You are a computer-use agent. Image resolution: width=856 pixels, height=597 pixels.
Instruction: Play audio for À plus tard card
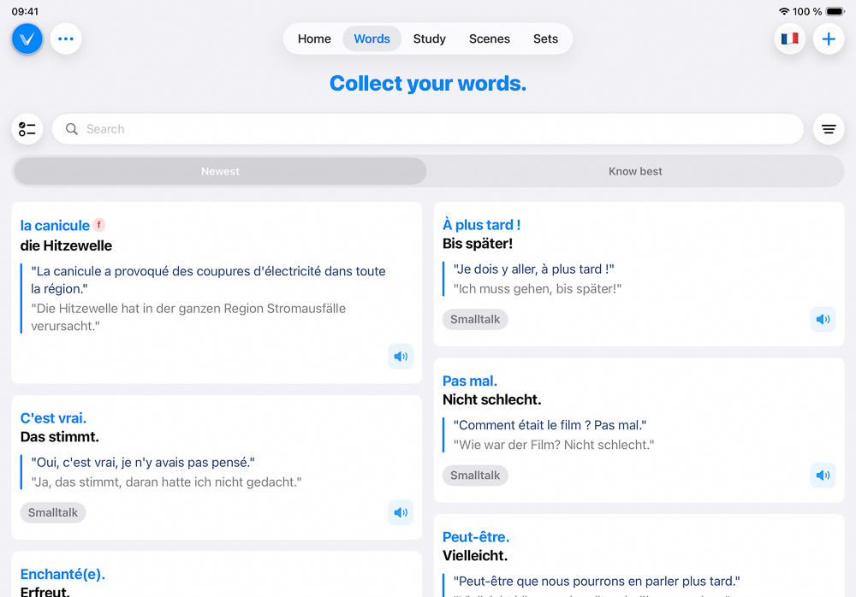coord(823,319)
